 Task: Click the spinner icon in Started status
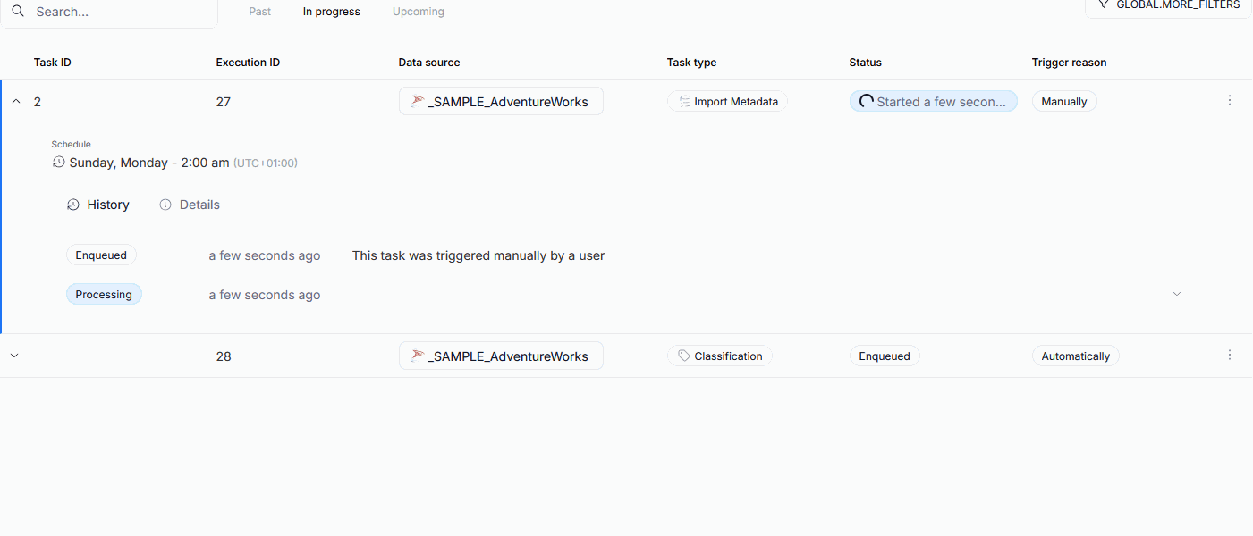point(866,102)
